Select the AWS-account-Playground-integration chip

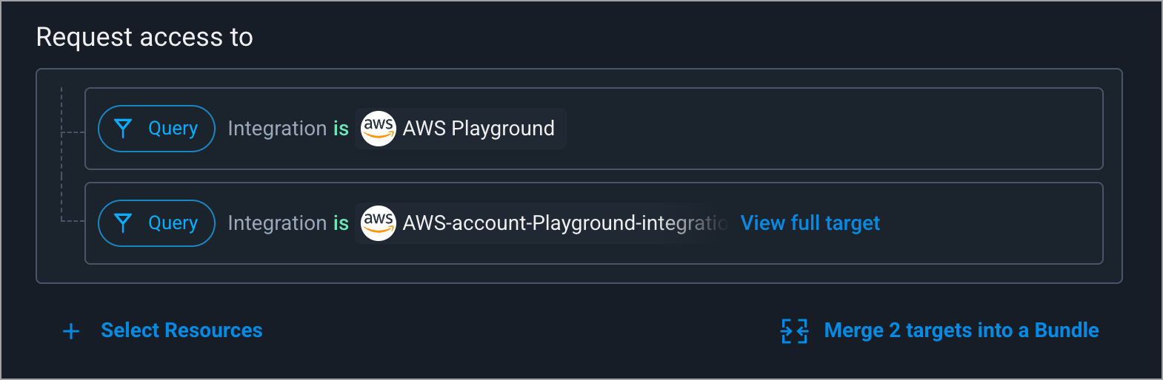pos(543,223)
